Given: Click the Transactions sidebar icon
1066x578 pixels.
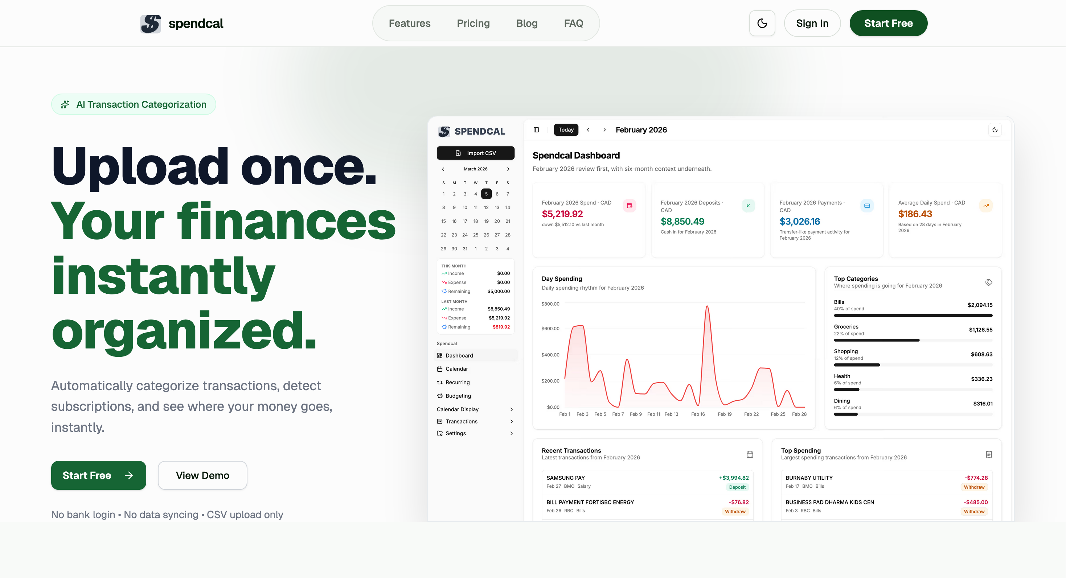Looking at the screenshot, I should (x=439, y=421).
